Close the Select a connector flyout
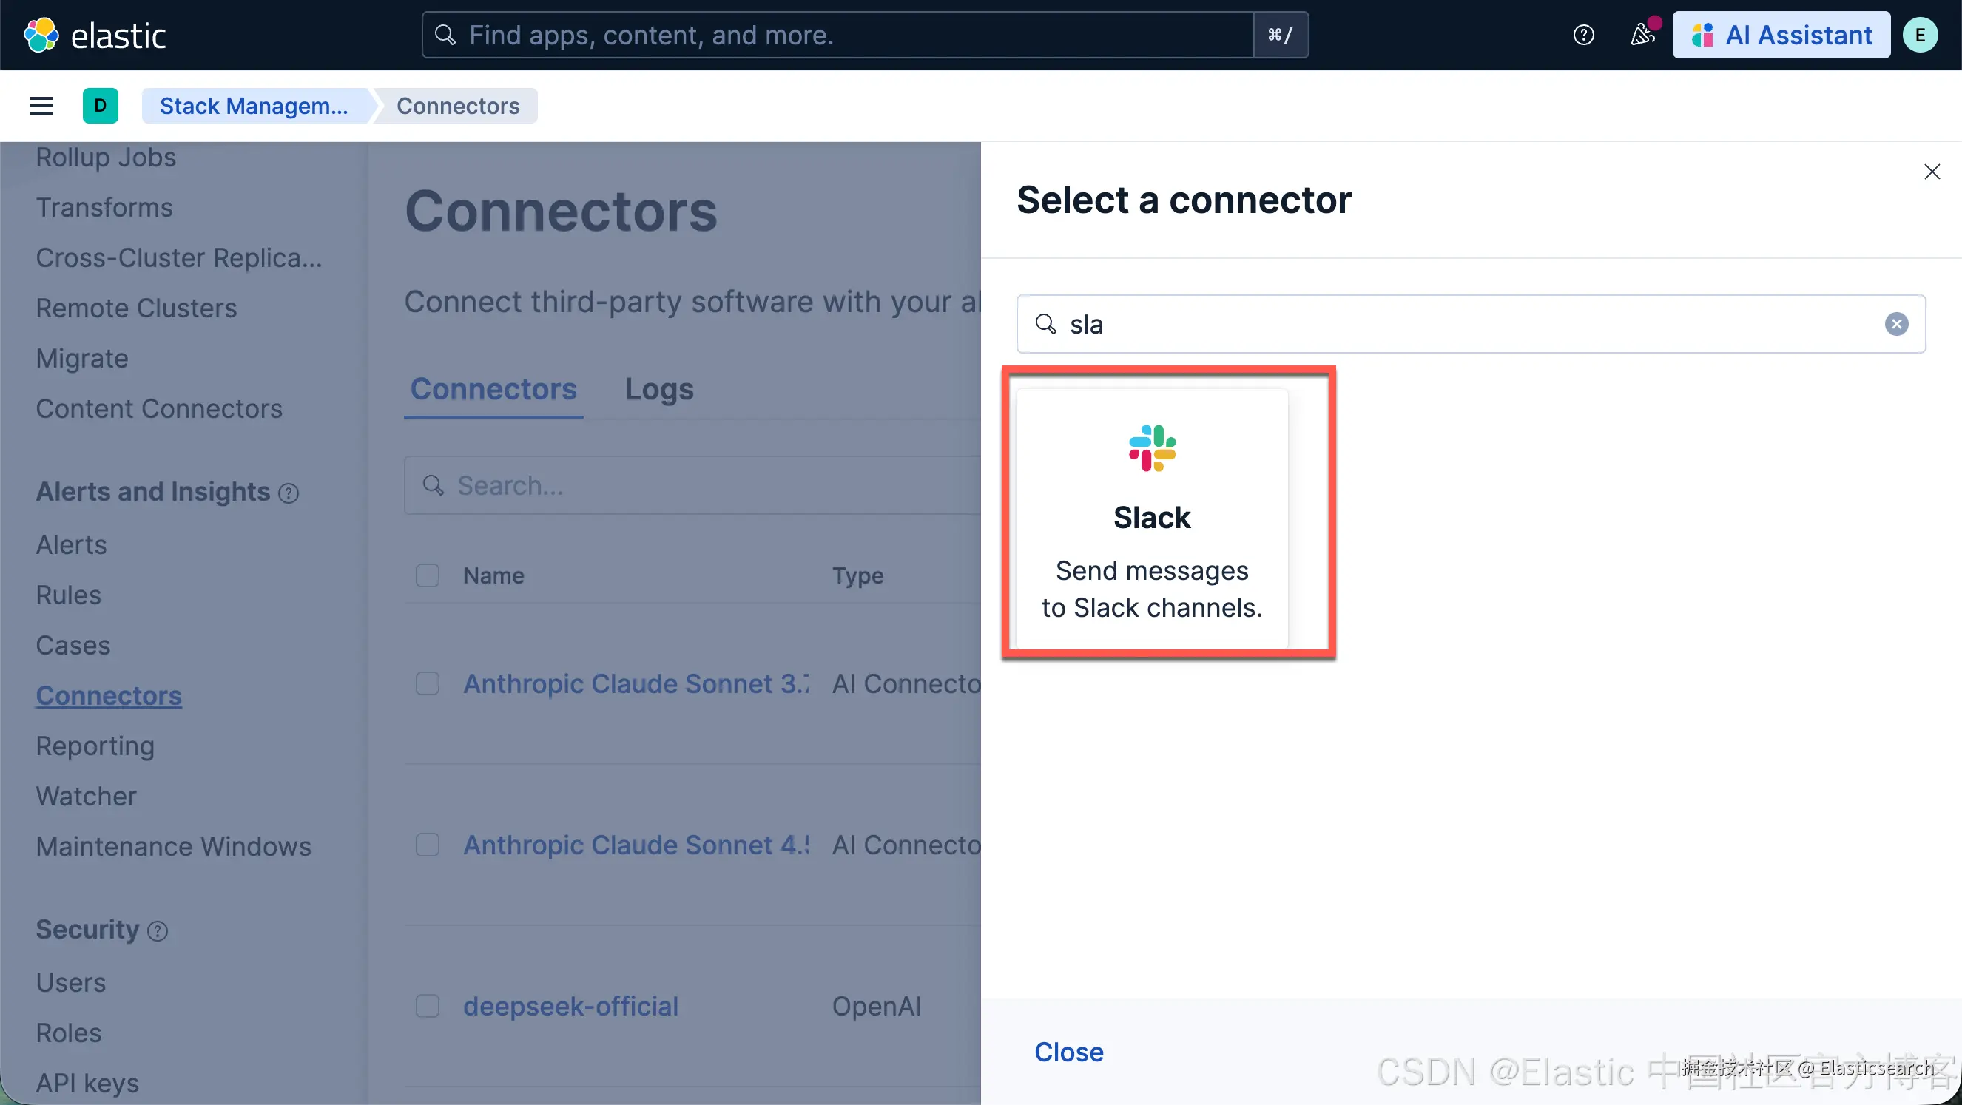 pos(1932,172)
